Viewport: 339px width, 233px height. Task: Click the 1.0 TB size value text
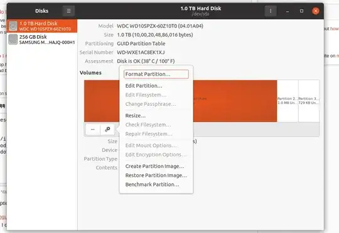click(x=155, y=34)
